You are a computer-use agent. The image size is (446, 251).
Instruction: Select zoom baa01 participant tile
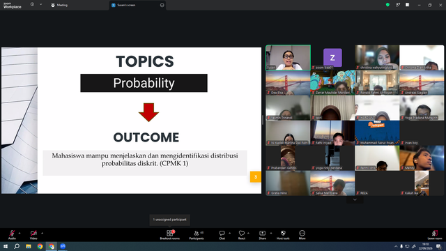click(332, 57)
